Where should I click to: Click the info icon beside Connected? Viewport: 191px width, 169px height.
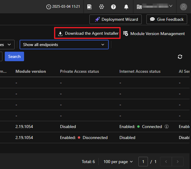coord(167,127)
